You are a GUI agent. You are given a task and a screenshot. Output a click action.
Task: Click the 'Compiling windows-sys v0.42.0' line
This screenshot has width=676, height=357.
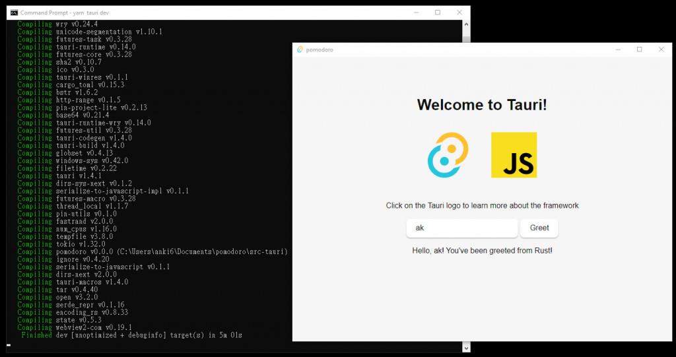click(x=73, y=161)
